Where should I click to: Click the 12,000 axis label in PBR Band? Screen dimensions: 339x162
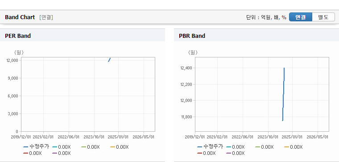tap(186, 100)
